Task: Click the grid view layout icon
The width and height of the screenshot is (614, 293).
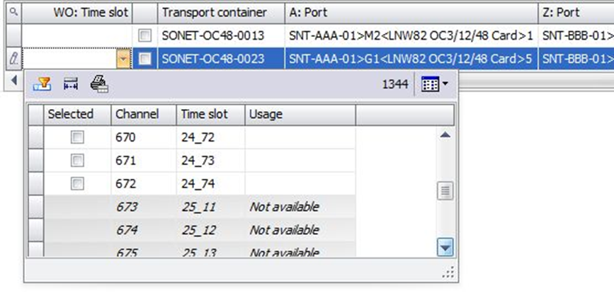Action: (x=430, y=84)
